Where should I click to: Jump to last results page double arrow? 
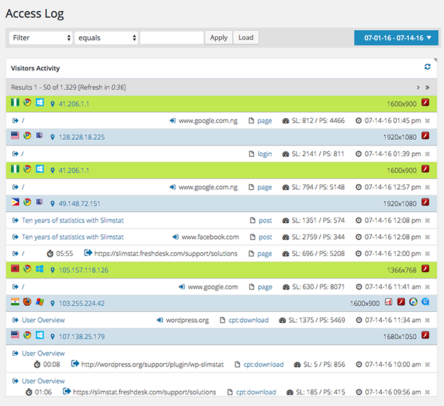coord(428,88)
